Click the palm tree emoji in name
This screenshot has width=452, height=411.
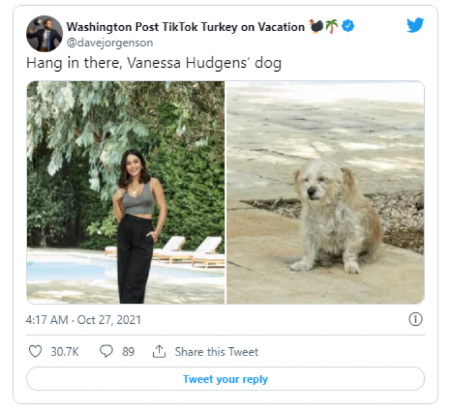click(x=331, y=26)
